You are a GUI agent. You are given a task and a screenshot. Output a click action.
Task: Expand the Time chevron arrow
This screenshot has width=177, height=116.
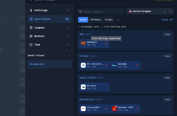(69, 45)
